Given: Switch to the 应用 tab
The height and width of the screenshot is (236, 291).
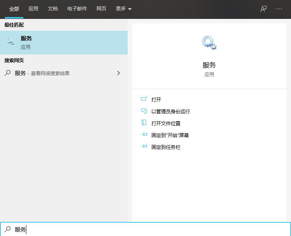Looking at the screenshot, I should (33, 9).
